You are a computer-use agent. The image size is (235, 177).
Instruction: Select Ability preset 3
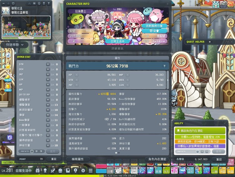click(207, 152)
